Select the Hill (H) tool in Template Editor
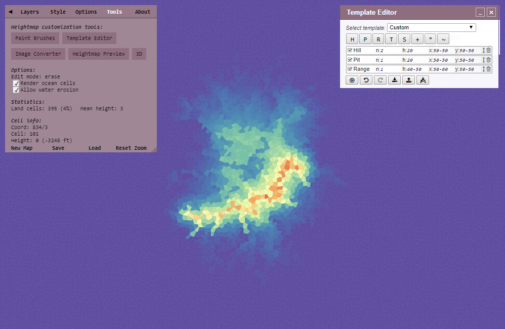 (352, 38)
